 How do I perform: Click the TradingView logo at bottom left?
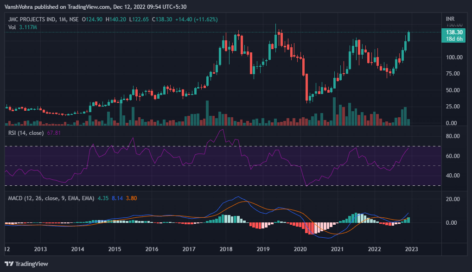[x=26, y=264]
